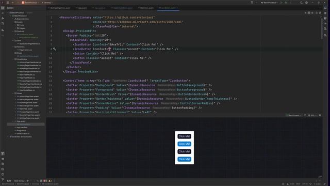Select PageFactory.cs in the solution tree
Screen dimensions: 330x186
click(26, 50)
